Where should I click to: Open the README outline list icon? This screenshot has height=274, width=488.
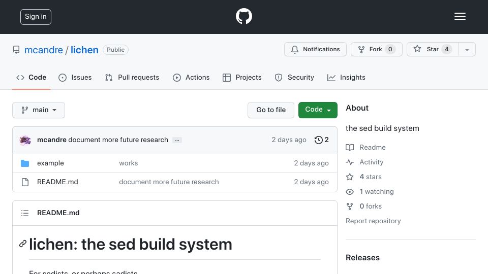pos(25,213)
